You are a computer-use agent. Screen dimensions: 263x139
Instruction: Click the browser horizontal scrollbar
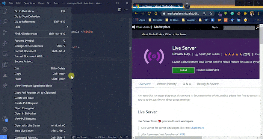coord(168,138)
